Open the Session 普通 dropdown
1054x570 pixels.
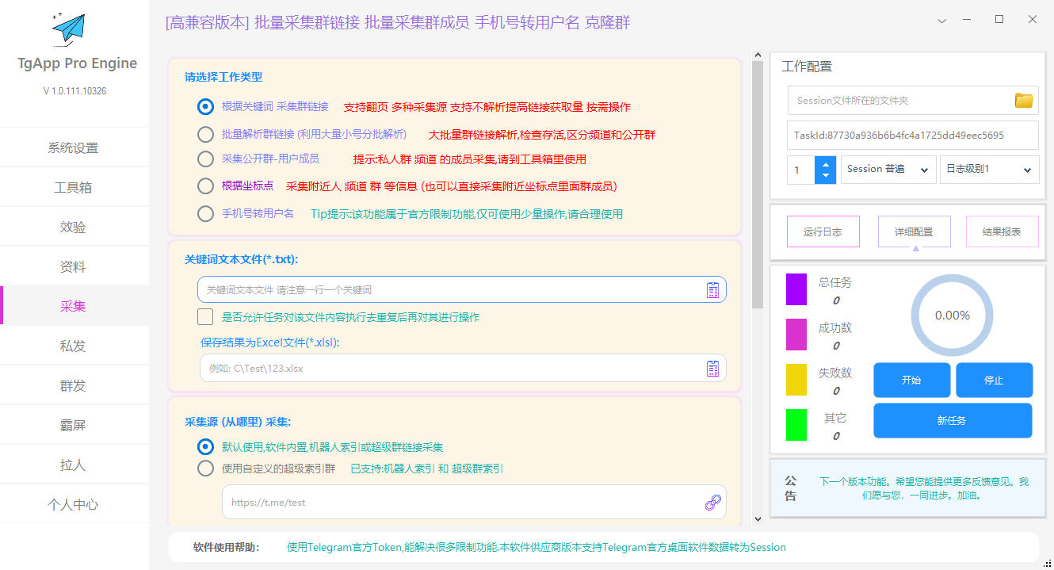coord(888,170)
